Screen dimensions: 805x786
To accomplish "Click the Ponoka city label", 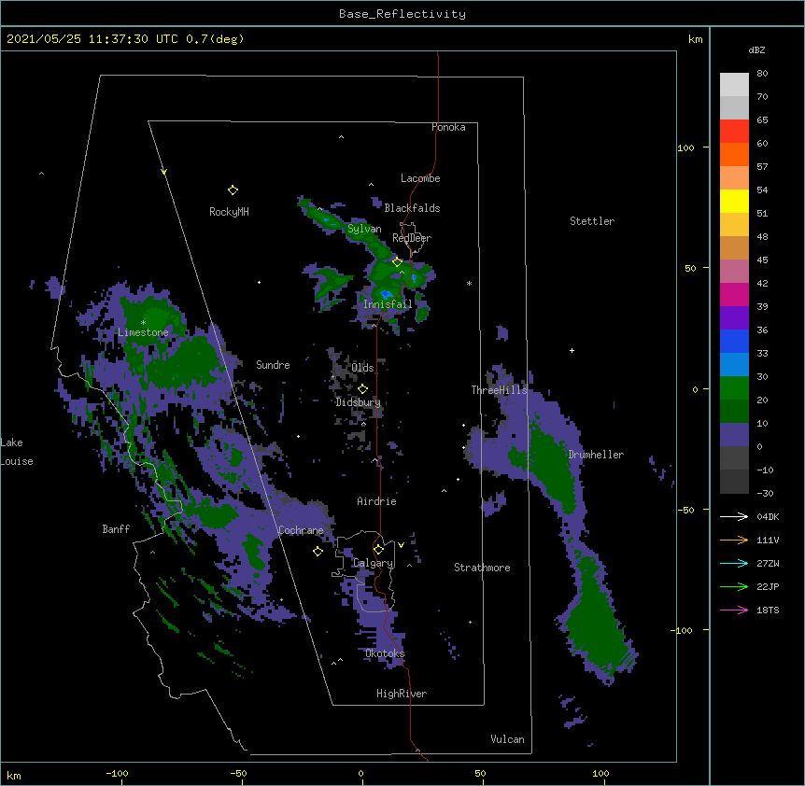I will click(x=448, y=127).
